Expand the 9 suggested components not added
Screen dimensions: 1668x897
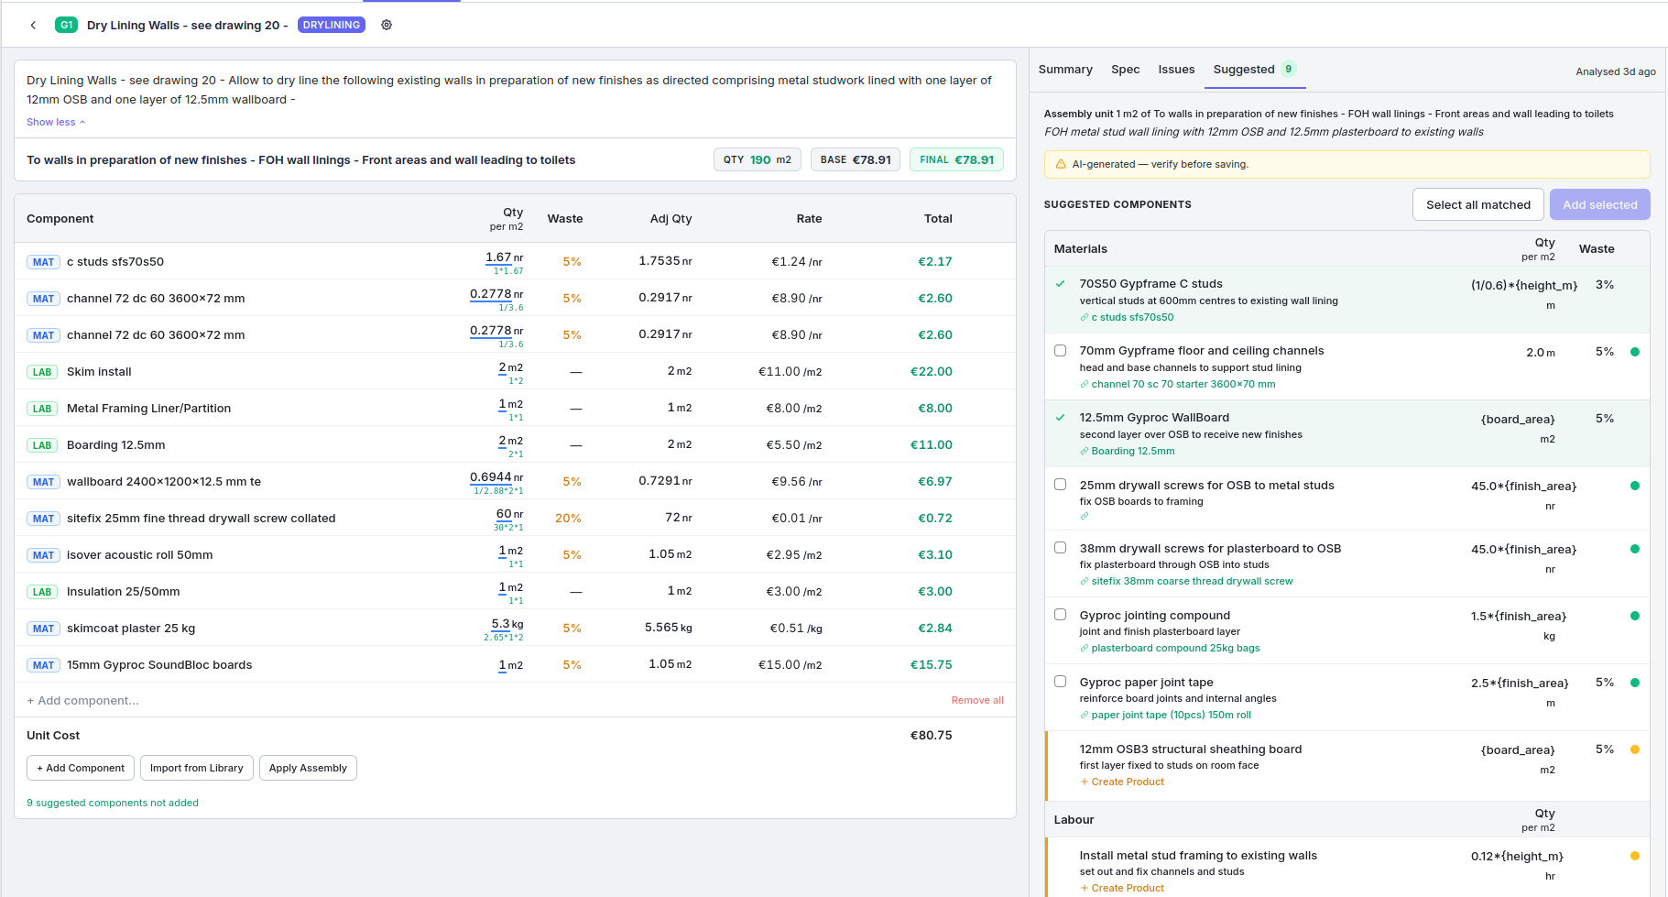click(x=113, y=803)
